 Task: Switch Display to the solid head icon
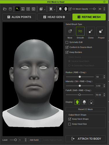point(77,102)
